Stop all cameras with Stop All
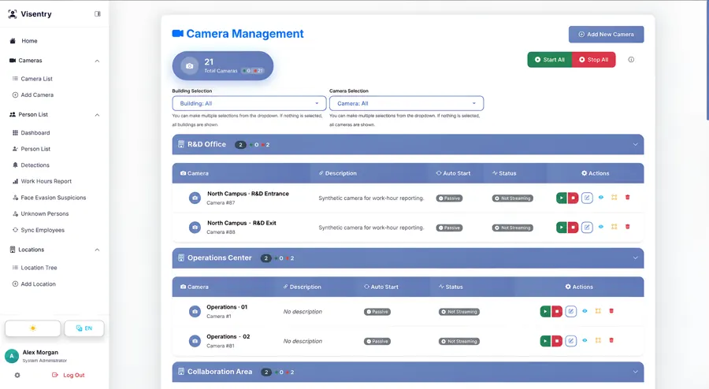This screenshot has height=389, width=709. (594, 60)
